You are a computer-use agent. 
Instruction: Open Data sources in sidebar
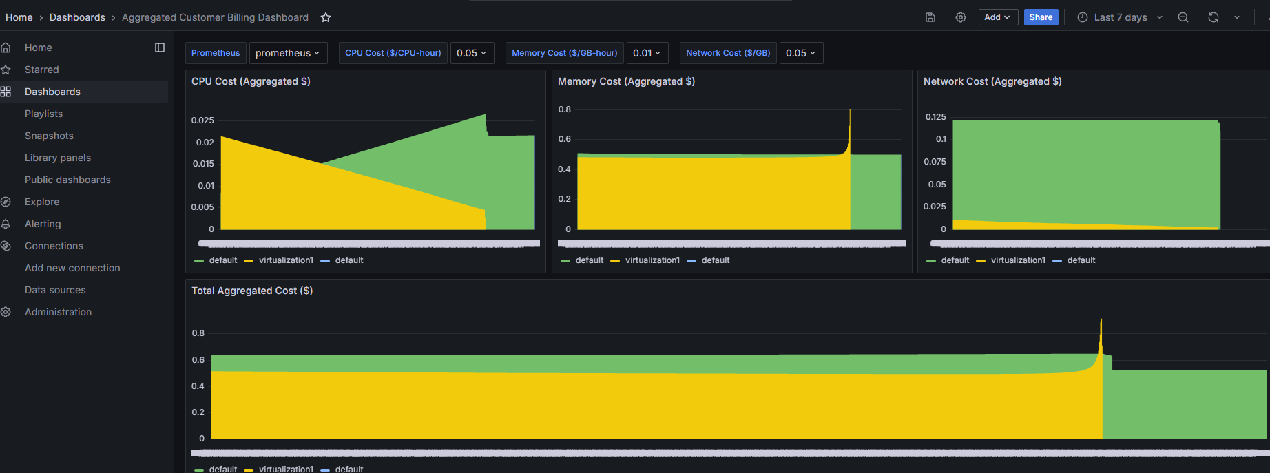click(55, 290)
